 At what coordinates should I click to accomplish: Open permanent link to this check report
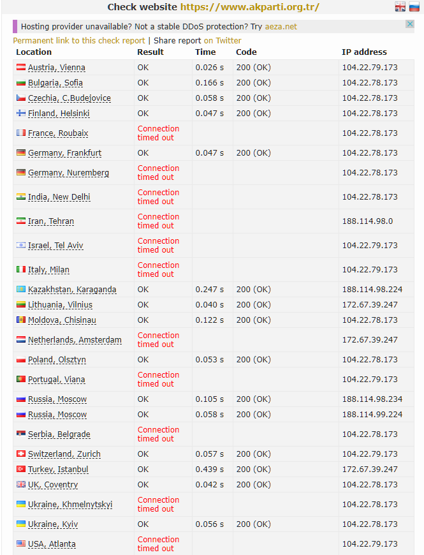[79, 40]
